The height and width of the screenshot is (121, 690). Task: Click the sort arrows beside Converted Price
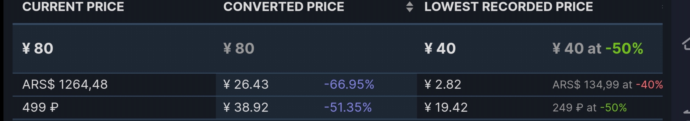410,7
